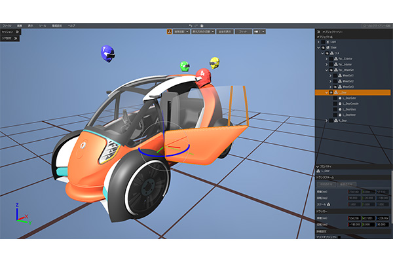Expand the R_Door node
Screen dimensions: 393x262
[326, 121]
